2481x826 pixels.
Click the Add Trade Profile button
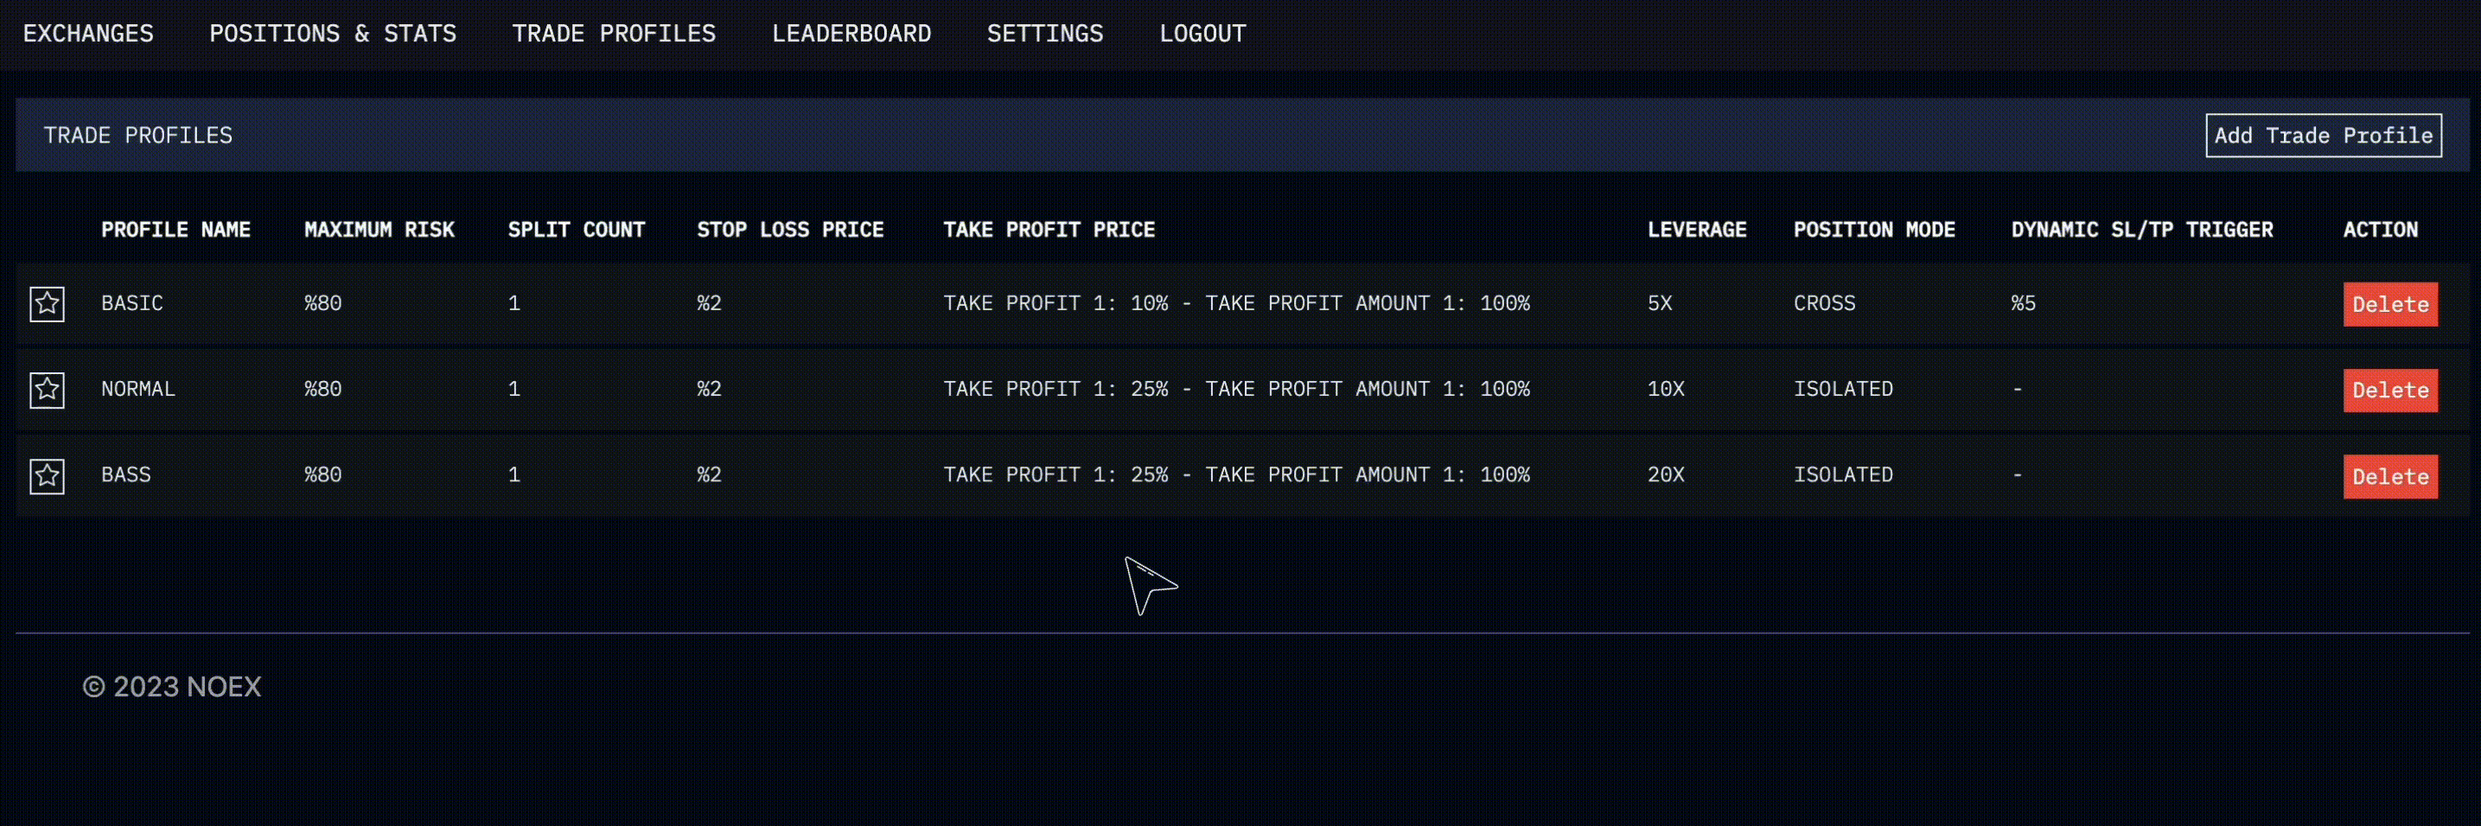2323,136
